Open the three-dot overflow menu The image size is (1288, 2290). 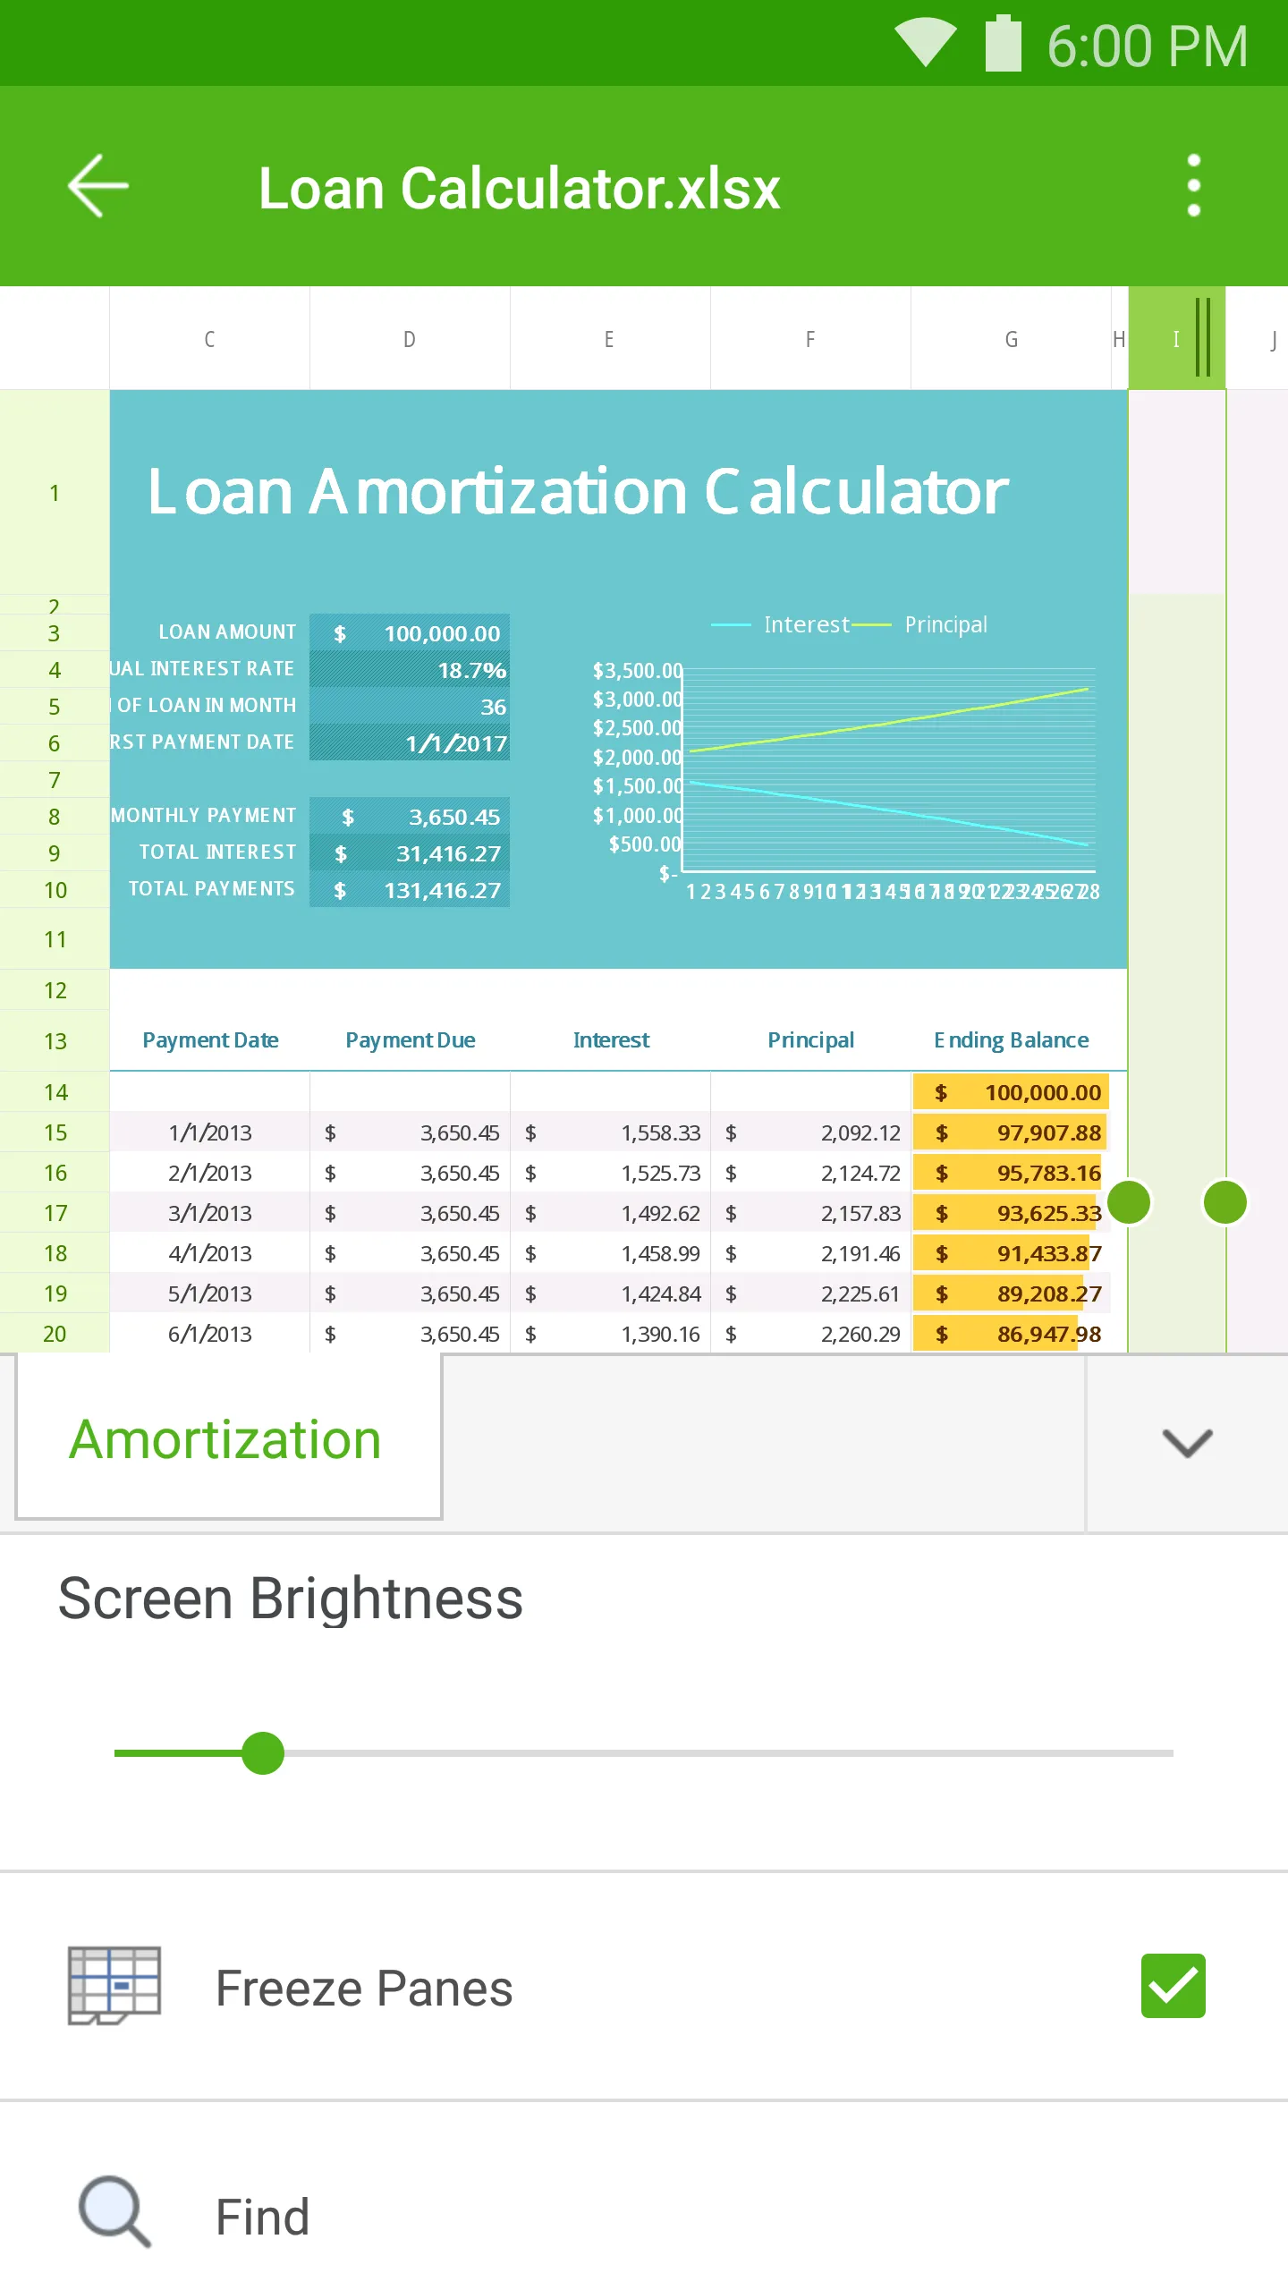[1193, 186]
